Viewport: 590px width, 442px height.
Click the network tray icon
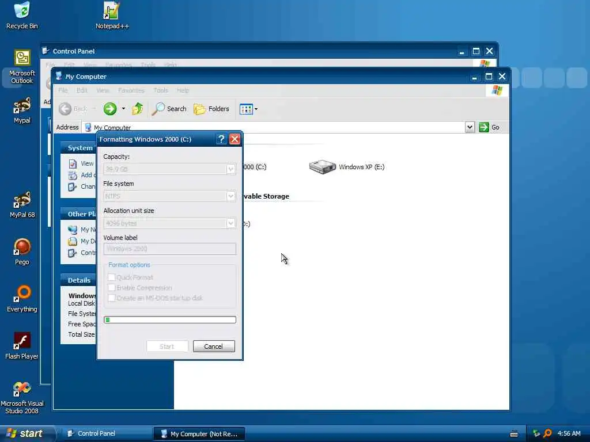[536, 433]
